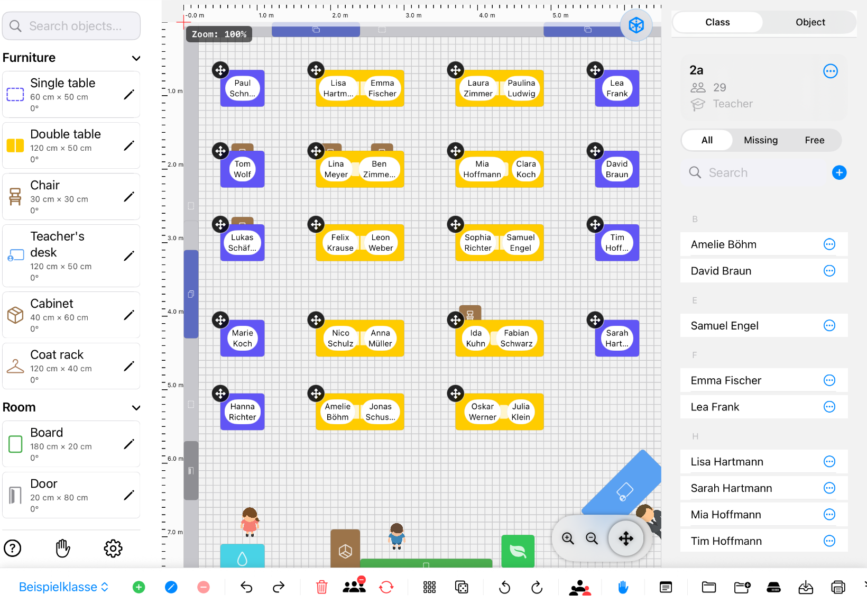The image size is (867, 603).
Task: Click the red swap arrows icon
Action: click(x=386, y=587)
